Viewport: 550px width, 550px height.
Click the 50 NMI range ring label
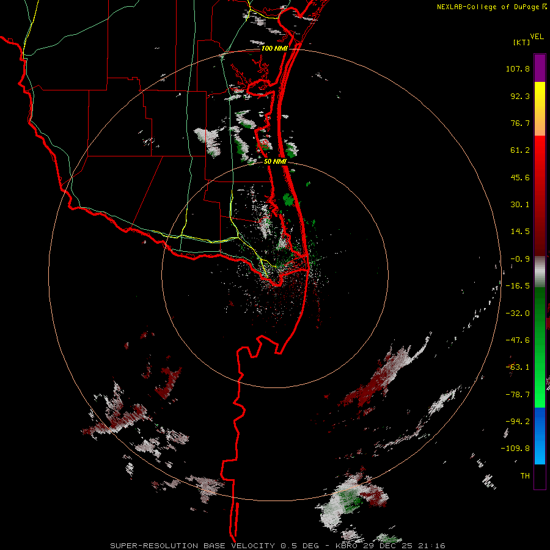[x=276, y=161]
